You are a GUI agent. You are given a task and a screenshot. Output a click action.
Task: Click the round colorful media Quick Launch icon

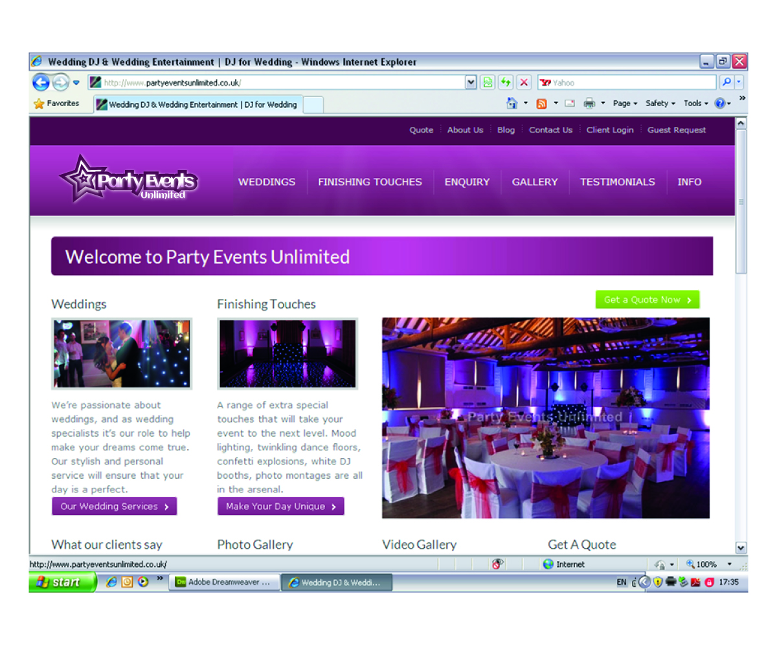142,582
